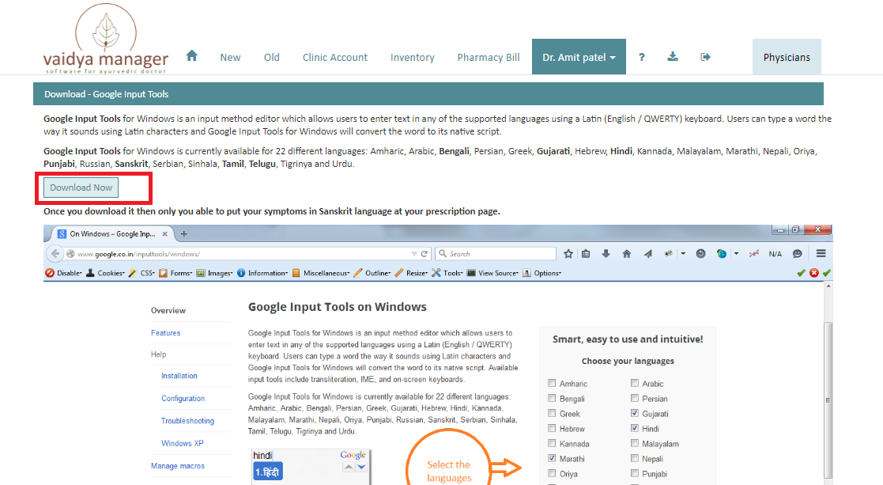Screen dimensions: 883x485
Task: Toggle the Persian language checkbox
Action: click(x=635, y=398)
